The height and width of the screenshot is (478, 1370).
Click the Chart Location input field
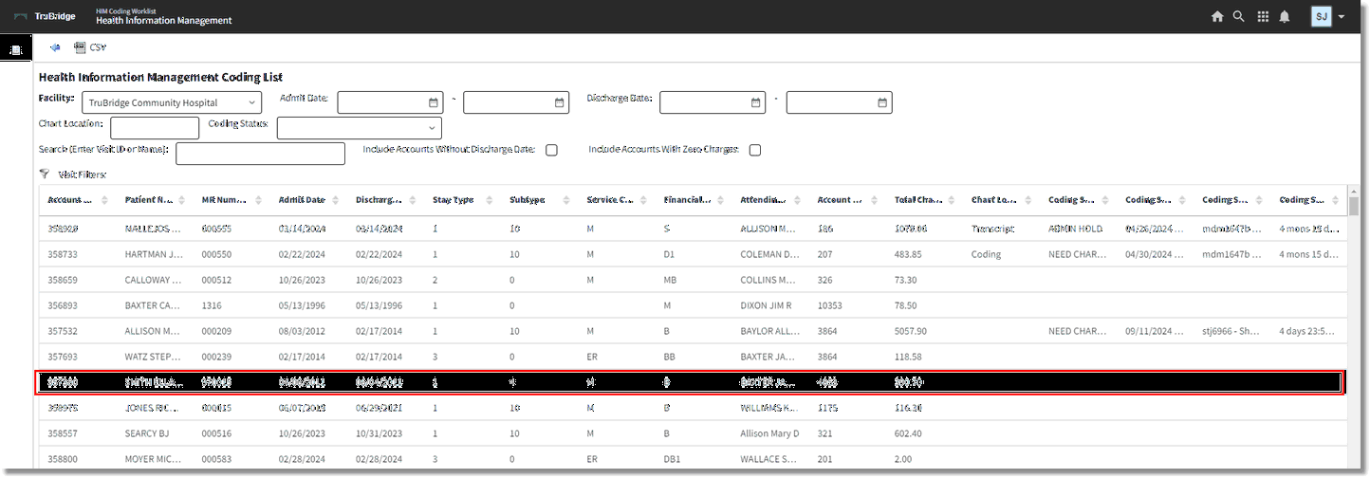pos(155,127)
